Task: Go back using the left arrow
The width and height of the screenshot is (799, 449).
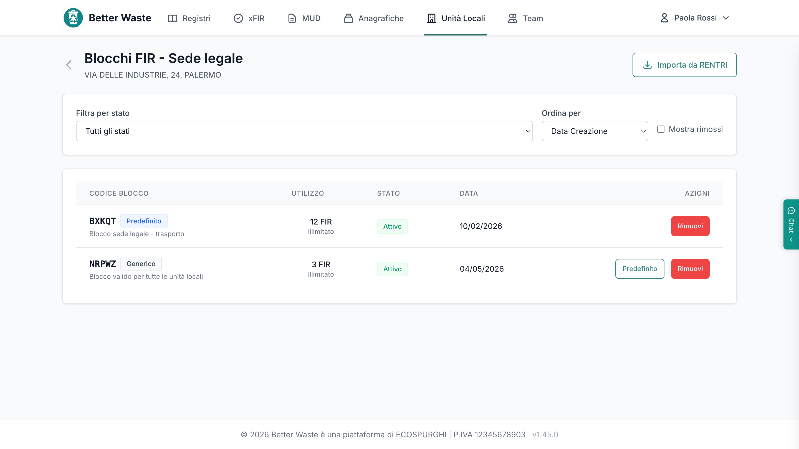Action: [x=69, y=65]
